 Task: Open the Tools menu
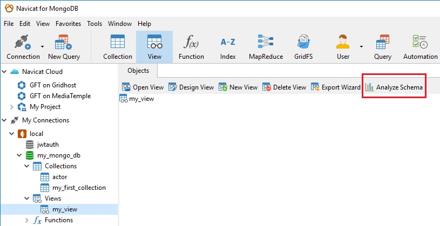point(94,24)
